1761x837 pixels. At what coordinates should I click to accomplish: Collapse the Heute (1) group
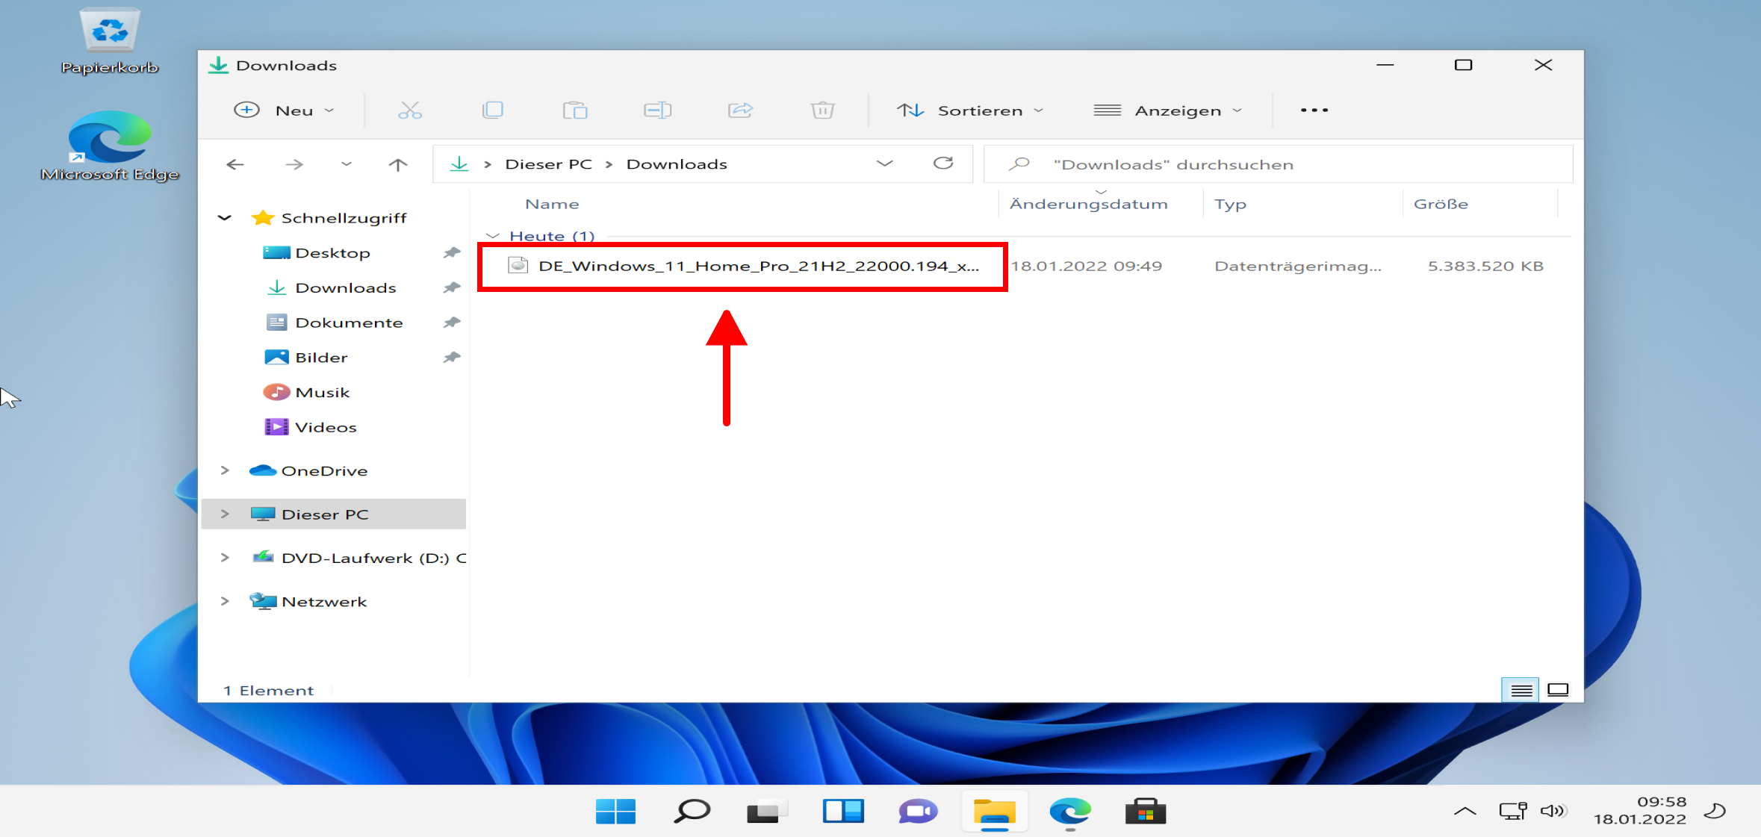(493, 236)
